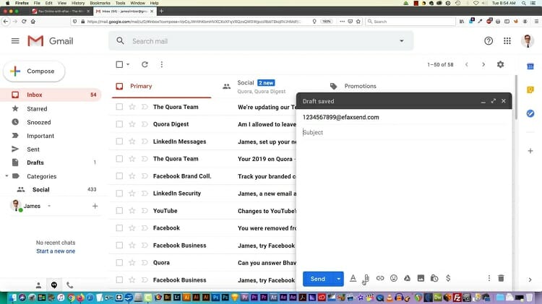Open Google Keep side panel
Image resolution: width=542 pixels, height=304 pixels.
530,90
